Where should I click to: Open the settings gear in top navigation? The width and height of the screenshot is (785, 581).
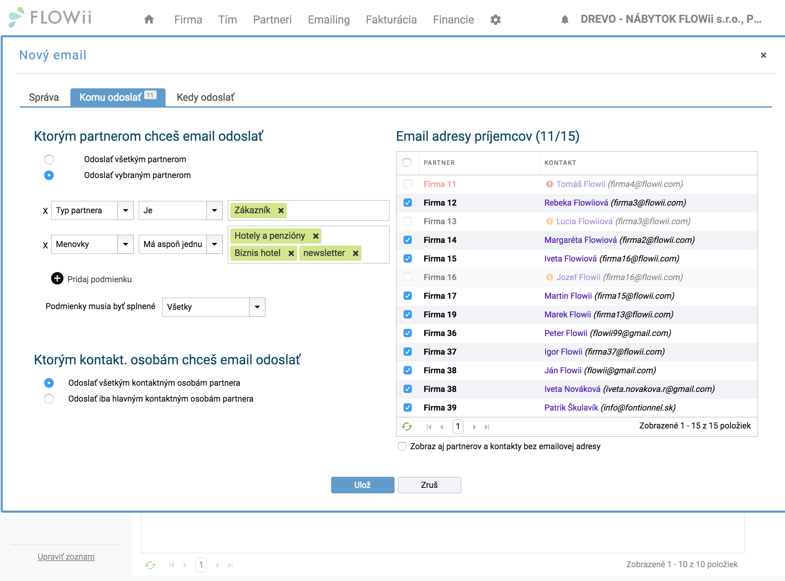click(496, 19)
